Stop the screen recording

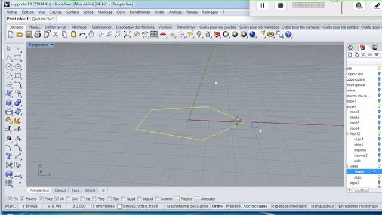tap(281, 5)
